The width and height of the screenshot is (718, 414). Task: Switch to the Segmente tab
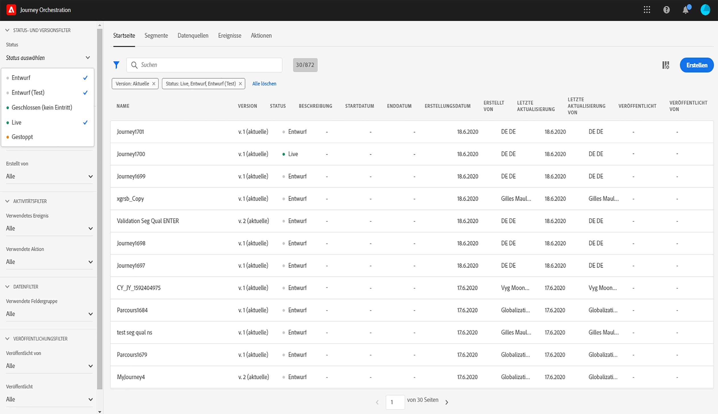(x=156, y=35)
